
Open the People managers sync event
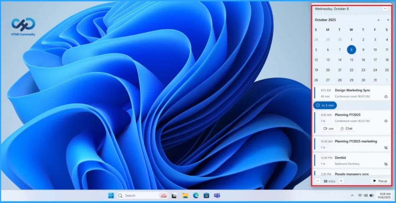352,173
